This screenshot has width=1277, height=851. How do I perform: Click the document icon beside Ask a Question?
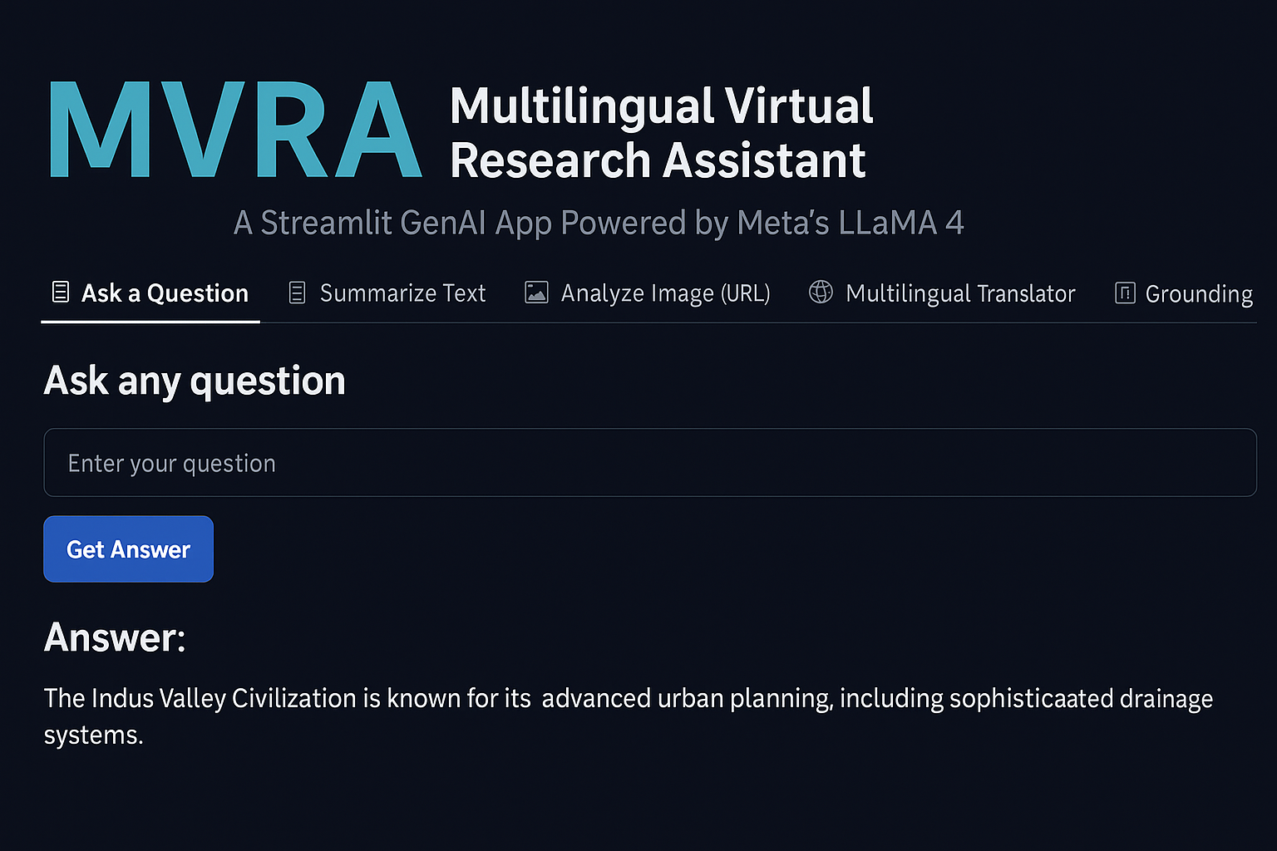click(61, 293)
